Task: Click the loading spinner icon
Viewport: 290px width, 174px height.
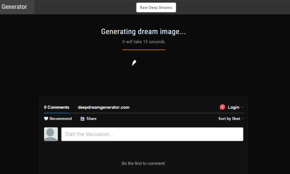Action: pos(134,63)
